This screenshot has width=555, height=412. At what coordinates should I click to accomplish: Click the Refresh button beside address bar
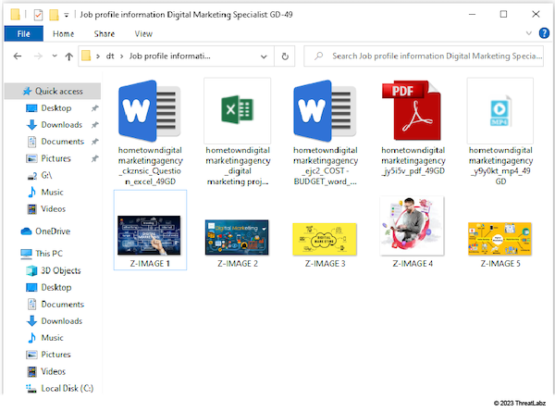pyautogui.click(x=285, y=56)
